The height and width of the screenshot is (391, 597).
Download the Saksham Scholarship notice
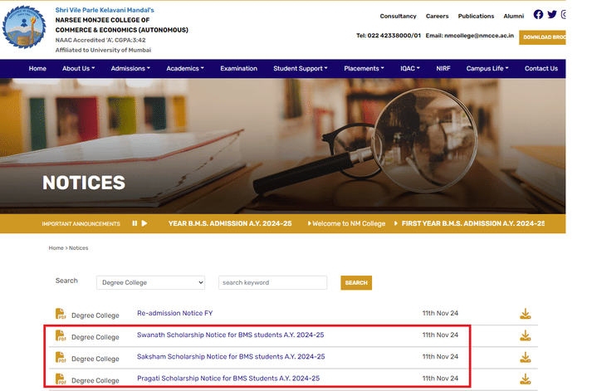tap(526, 357)
